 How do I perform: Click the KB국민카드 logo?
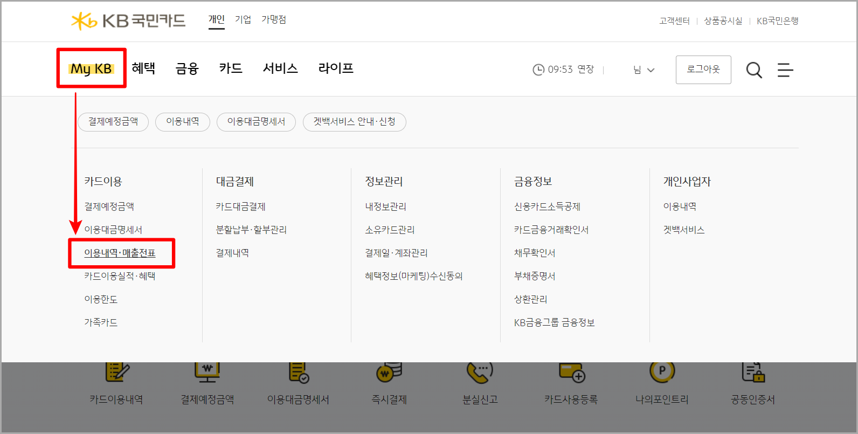coord(128,20)
